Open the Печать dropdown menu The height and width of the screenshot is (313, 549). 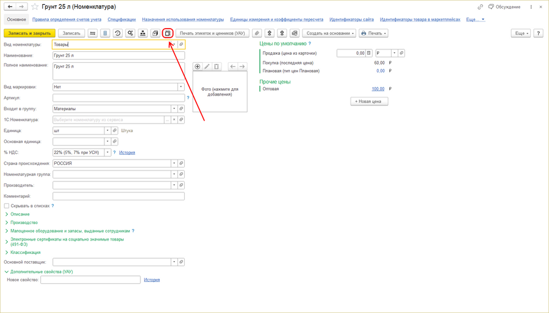(x=373, y=33)
